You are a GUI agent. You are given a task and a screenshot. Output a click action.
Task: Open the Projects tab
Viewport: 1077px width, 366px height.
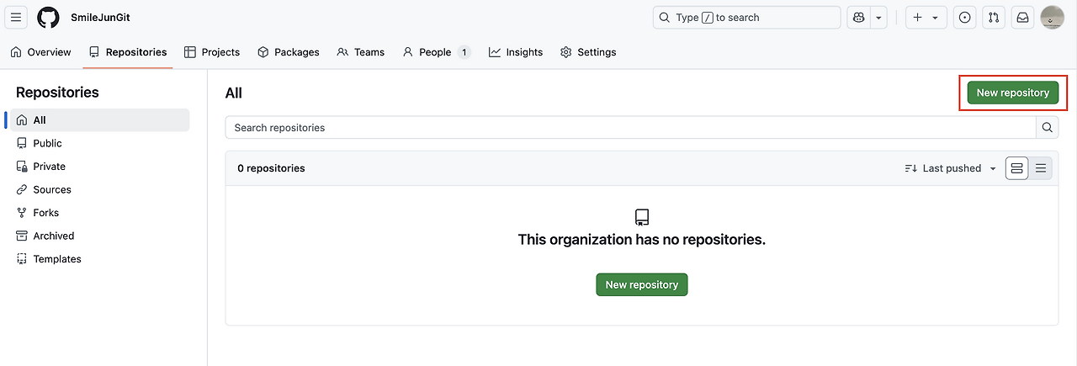(212, 52)
